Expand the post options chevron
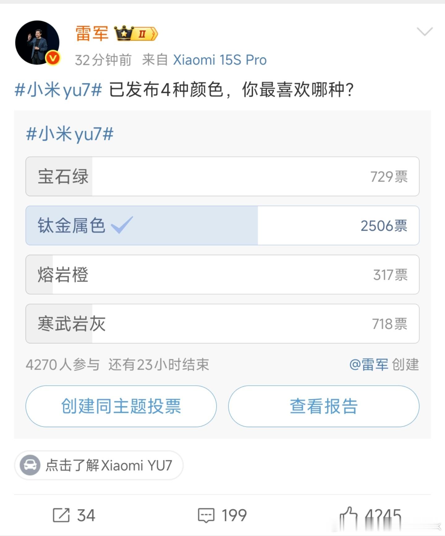This screenshot has height=536, width=445. pyautogui.click(x=425, y=32)
